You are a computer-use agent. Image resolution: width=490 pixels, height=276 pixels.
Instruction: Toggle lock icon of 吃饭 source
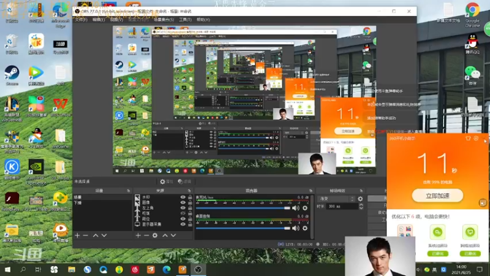(x=190, y=213)
